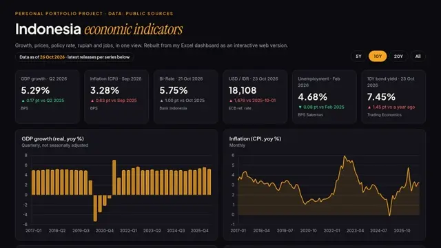Click the tallest GDP bar near 2021

click(114, 178)
